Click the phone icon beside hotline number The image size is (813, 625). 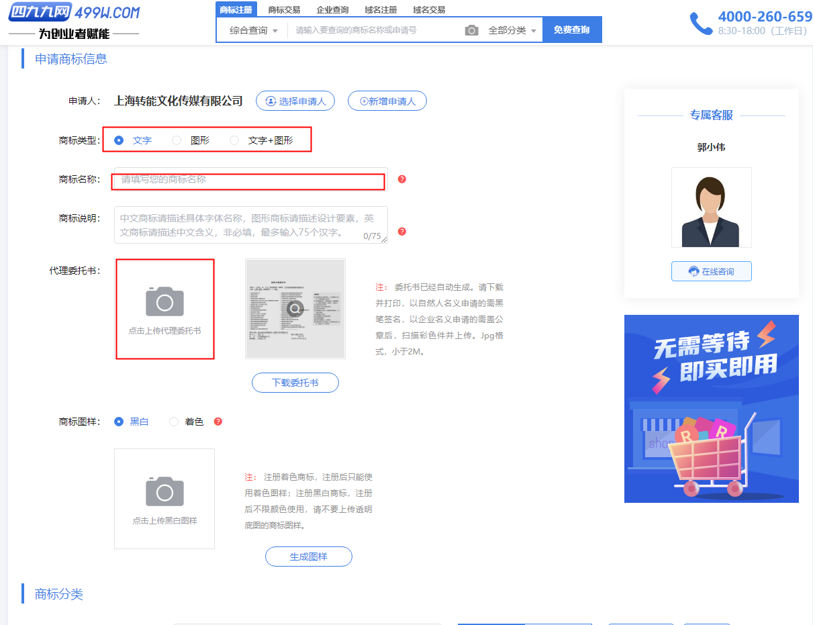tap(701, 23)
